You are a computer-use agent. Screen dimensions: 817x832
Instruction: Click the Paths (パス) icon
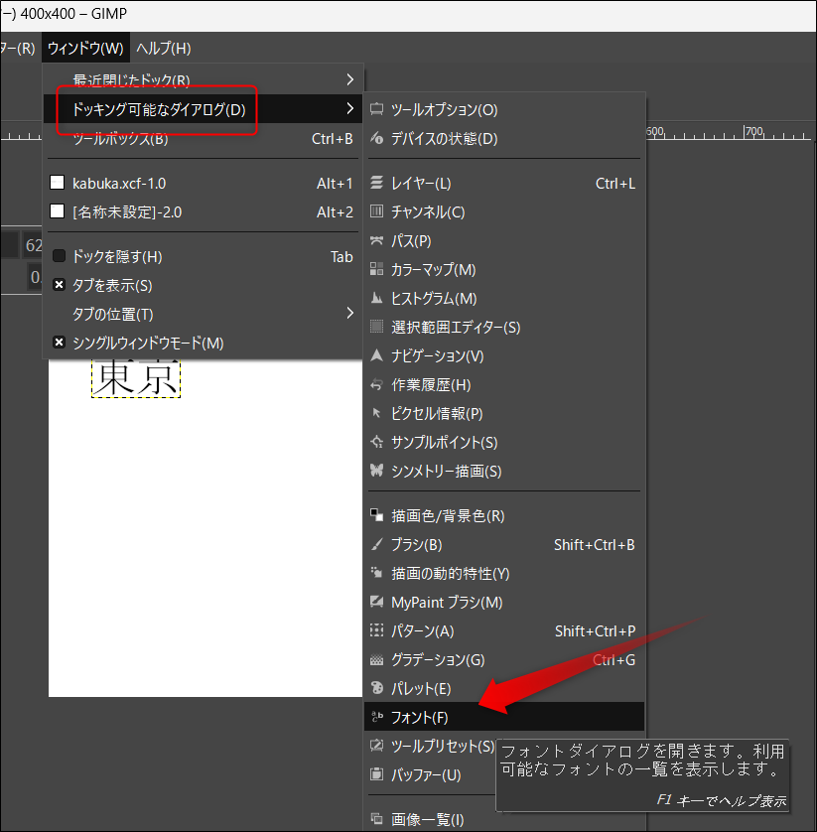(x=376, y=240)
